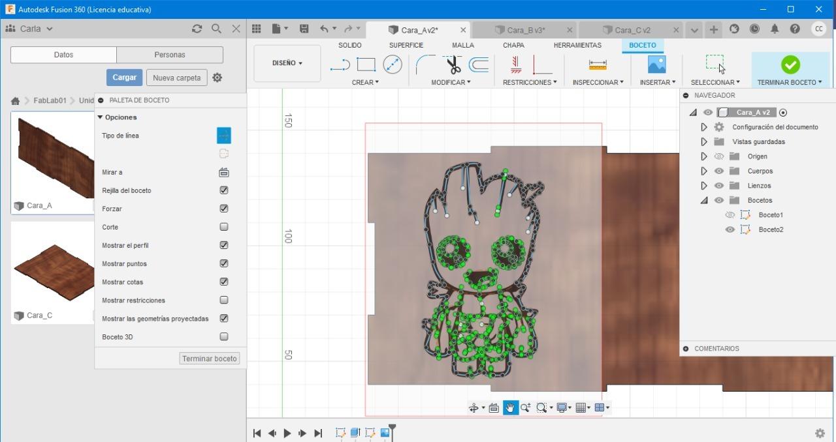Toggle Mostrar puntos checkbox

click(x=224, y=263)
